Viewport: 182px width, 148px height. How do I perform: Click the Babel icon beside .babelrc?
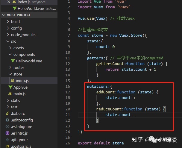click(x=7, y=113)
